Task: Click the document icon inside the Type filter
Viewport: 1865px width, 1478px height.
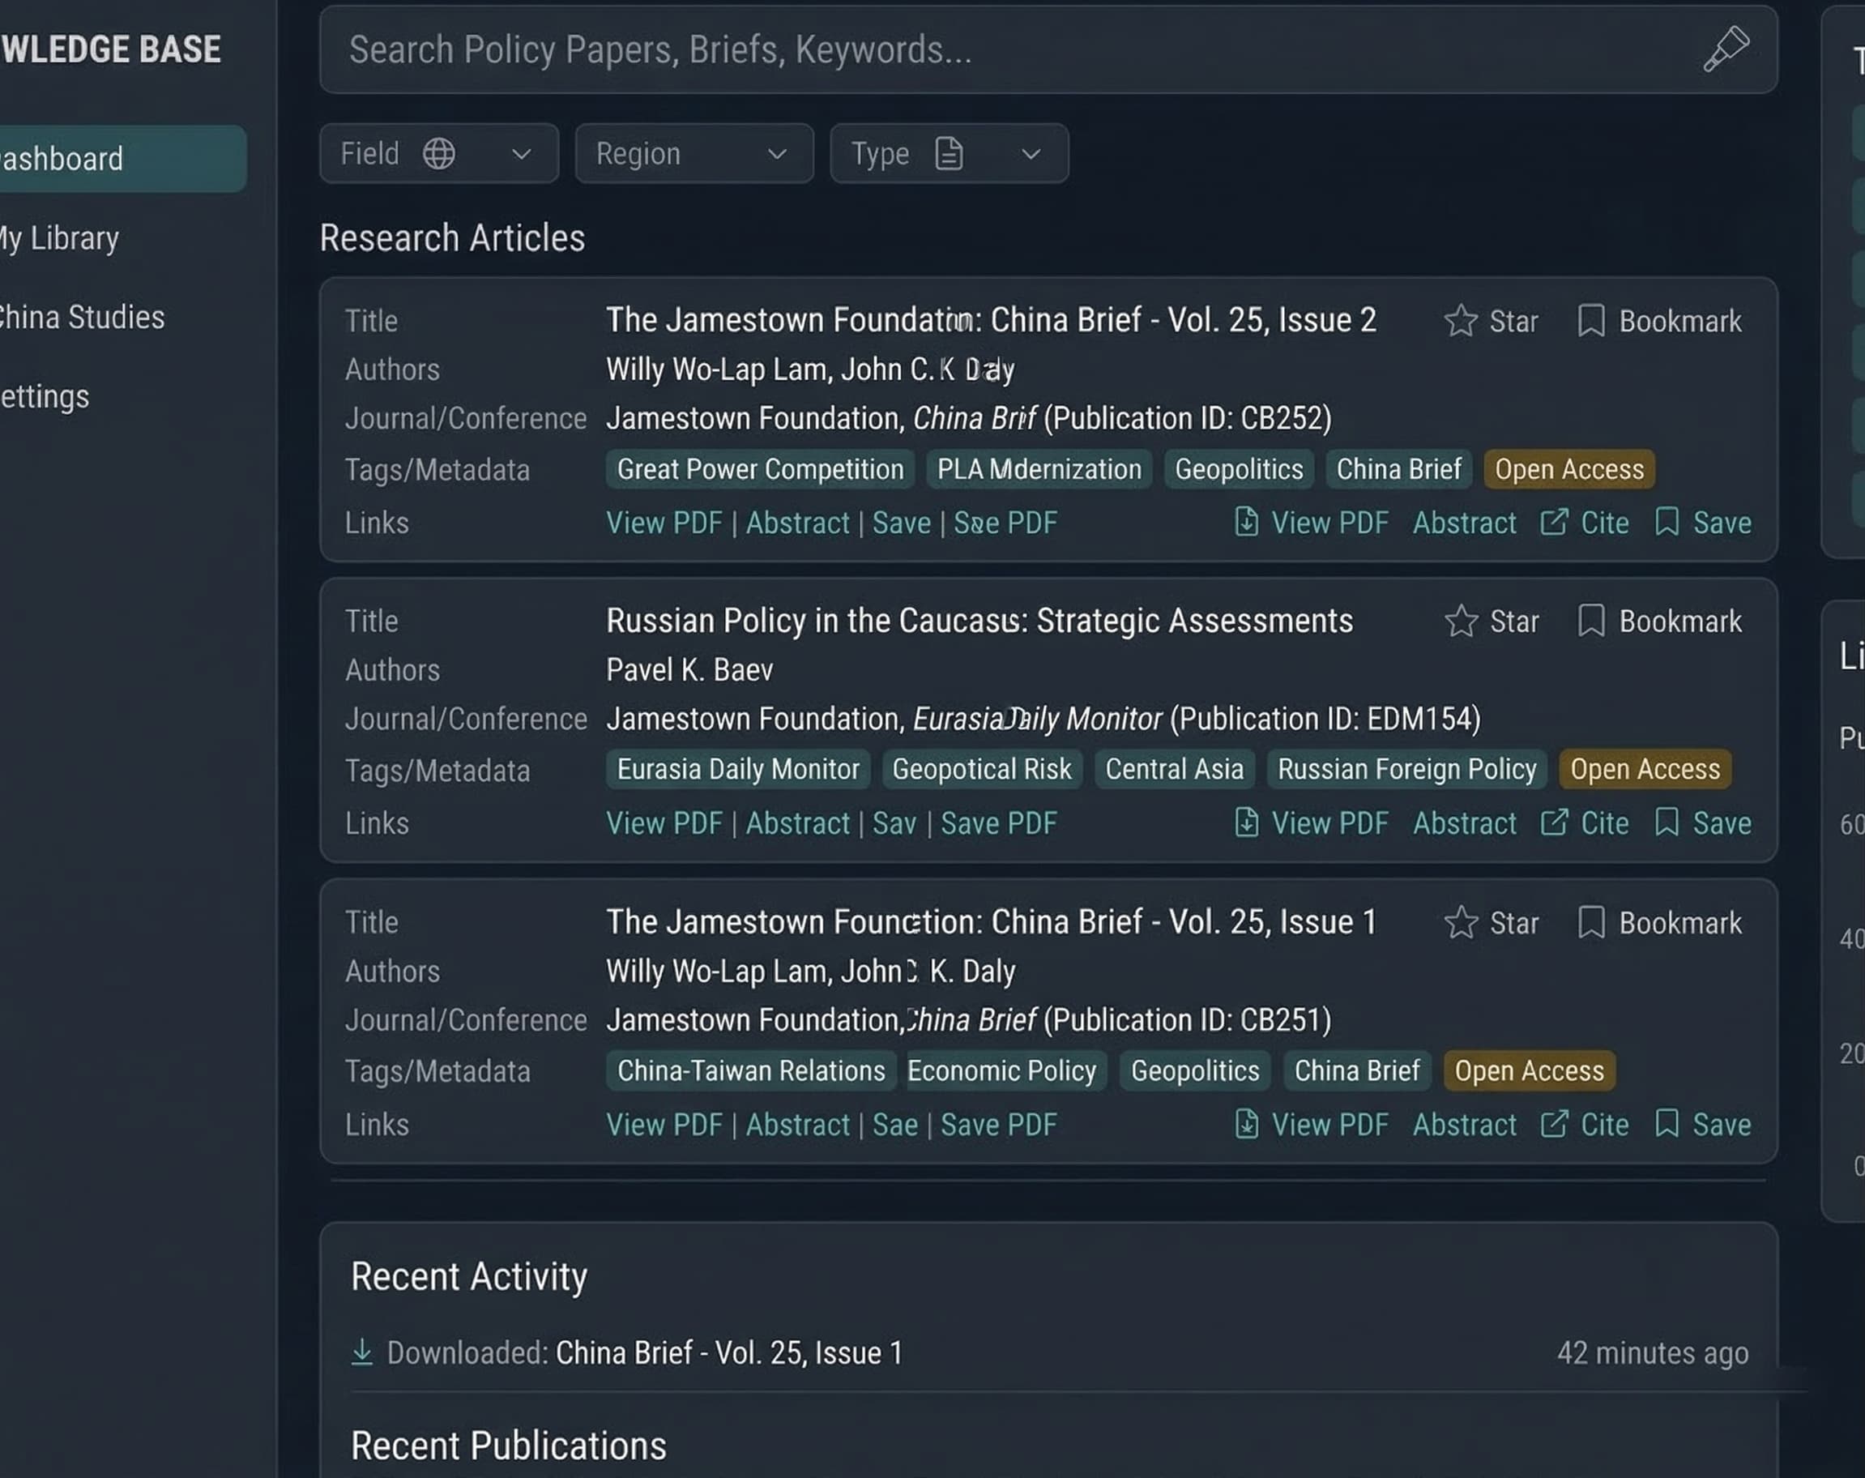Action: 949,153
